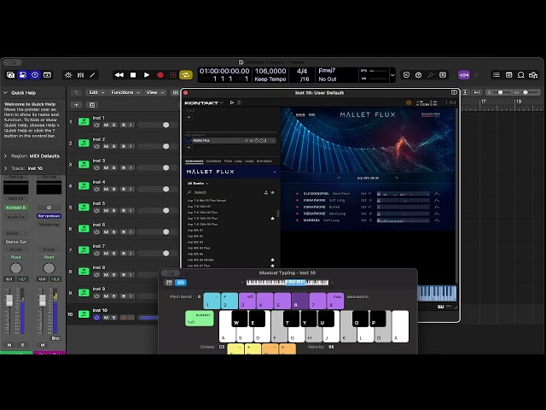Viewport: 546px width, 410px height.
Task: Toggle the Tuner icon in control bar
Action: point(430,75)
